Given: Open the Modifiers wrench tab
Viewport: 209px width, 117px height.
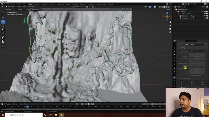Looking at the screenshot, I should [x=174, y=71].
